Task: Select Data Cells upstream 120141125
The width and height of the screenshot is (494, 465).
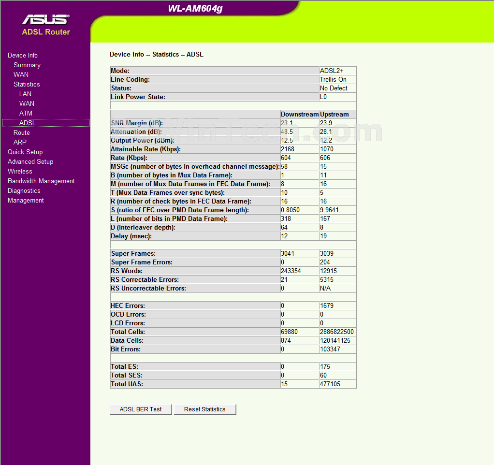Action: [x=335, y=341]
